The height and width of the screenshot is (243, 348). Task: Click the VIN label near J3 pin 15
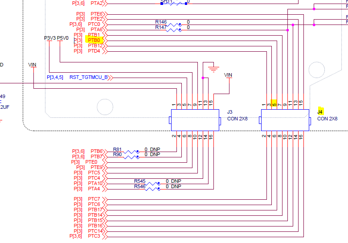228,75
